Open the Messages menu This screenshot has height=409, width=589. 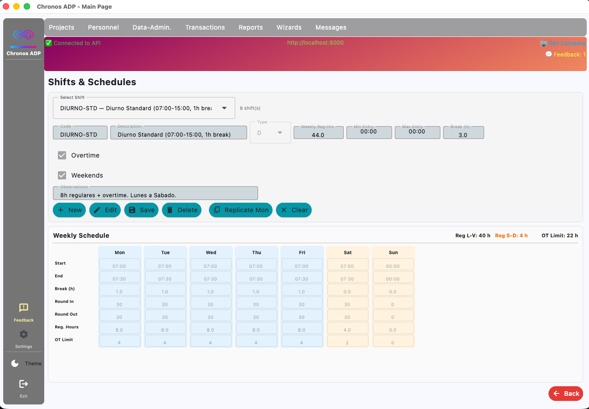331,27
